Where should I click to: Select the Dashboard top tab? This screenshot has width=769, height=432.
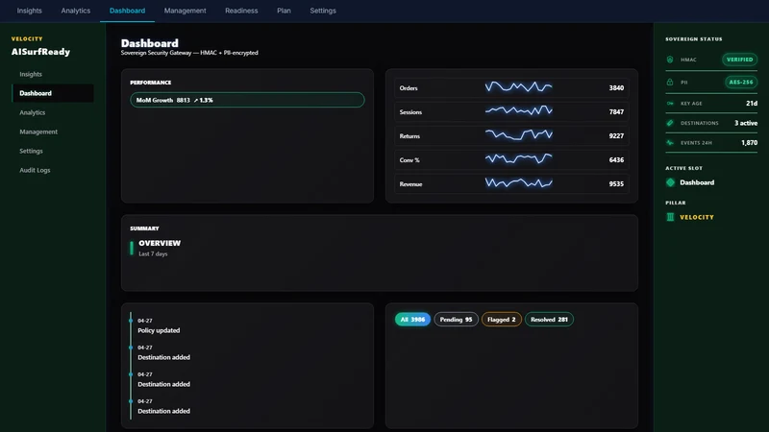[127, 11]
